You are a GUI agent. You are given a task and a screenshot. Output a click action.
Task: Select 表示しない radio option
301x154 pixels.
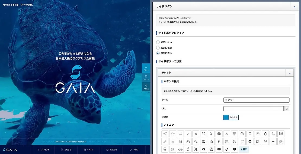point(158,42)
